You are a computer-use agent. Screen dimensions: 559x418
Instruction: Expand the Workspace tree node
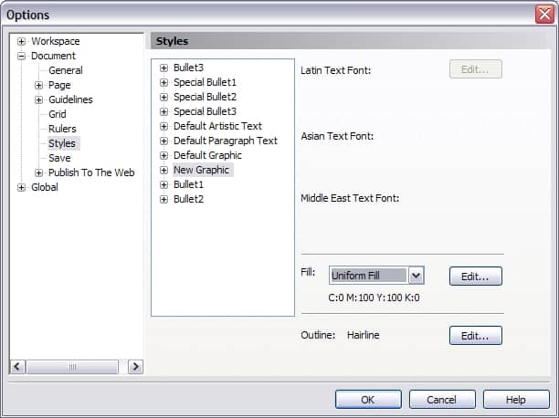pos(22,41)
